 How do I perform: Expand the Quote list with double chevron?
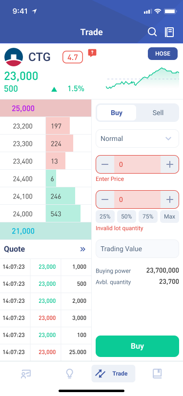click(82, 249)
